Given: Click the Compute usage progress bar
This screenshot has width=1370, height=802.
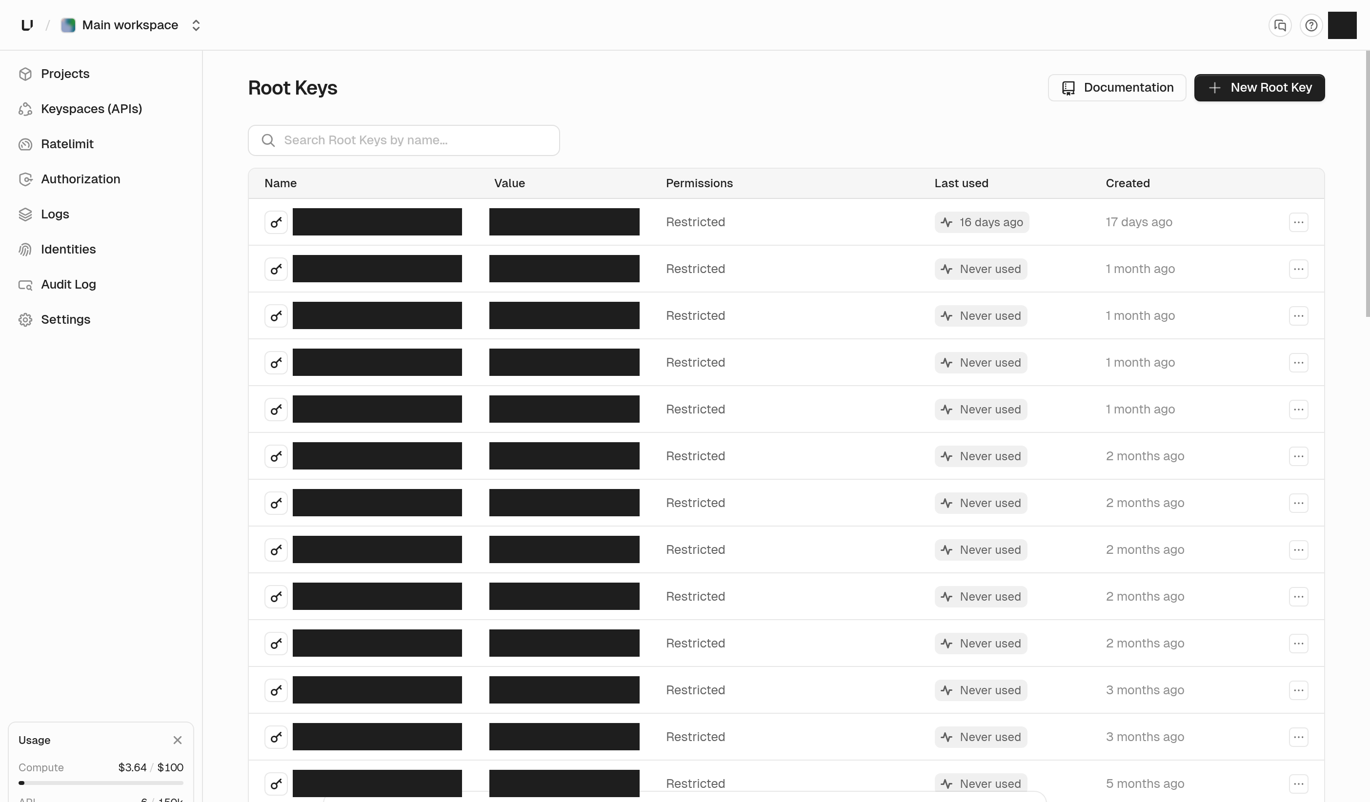Looking at the screenshot, I should [101, 783].
